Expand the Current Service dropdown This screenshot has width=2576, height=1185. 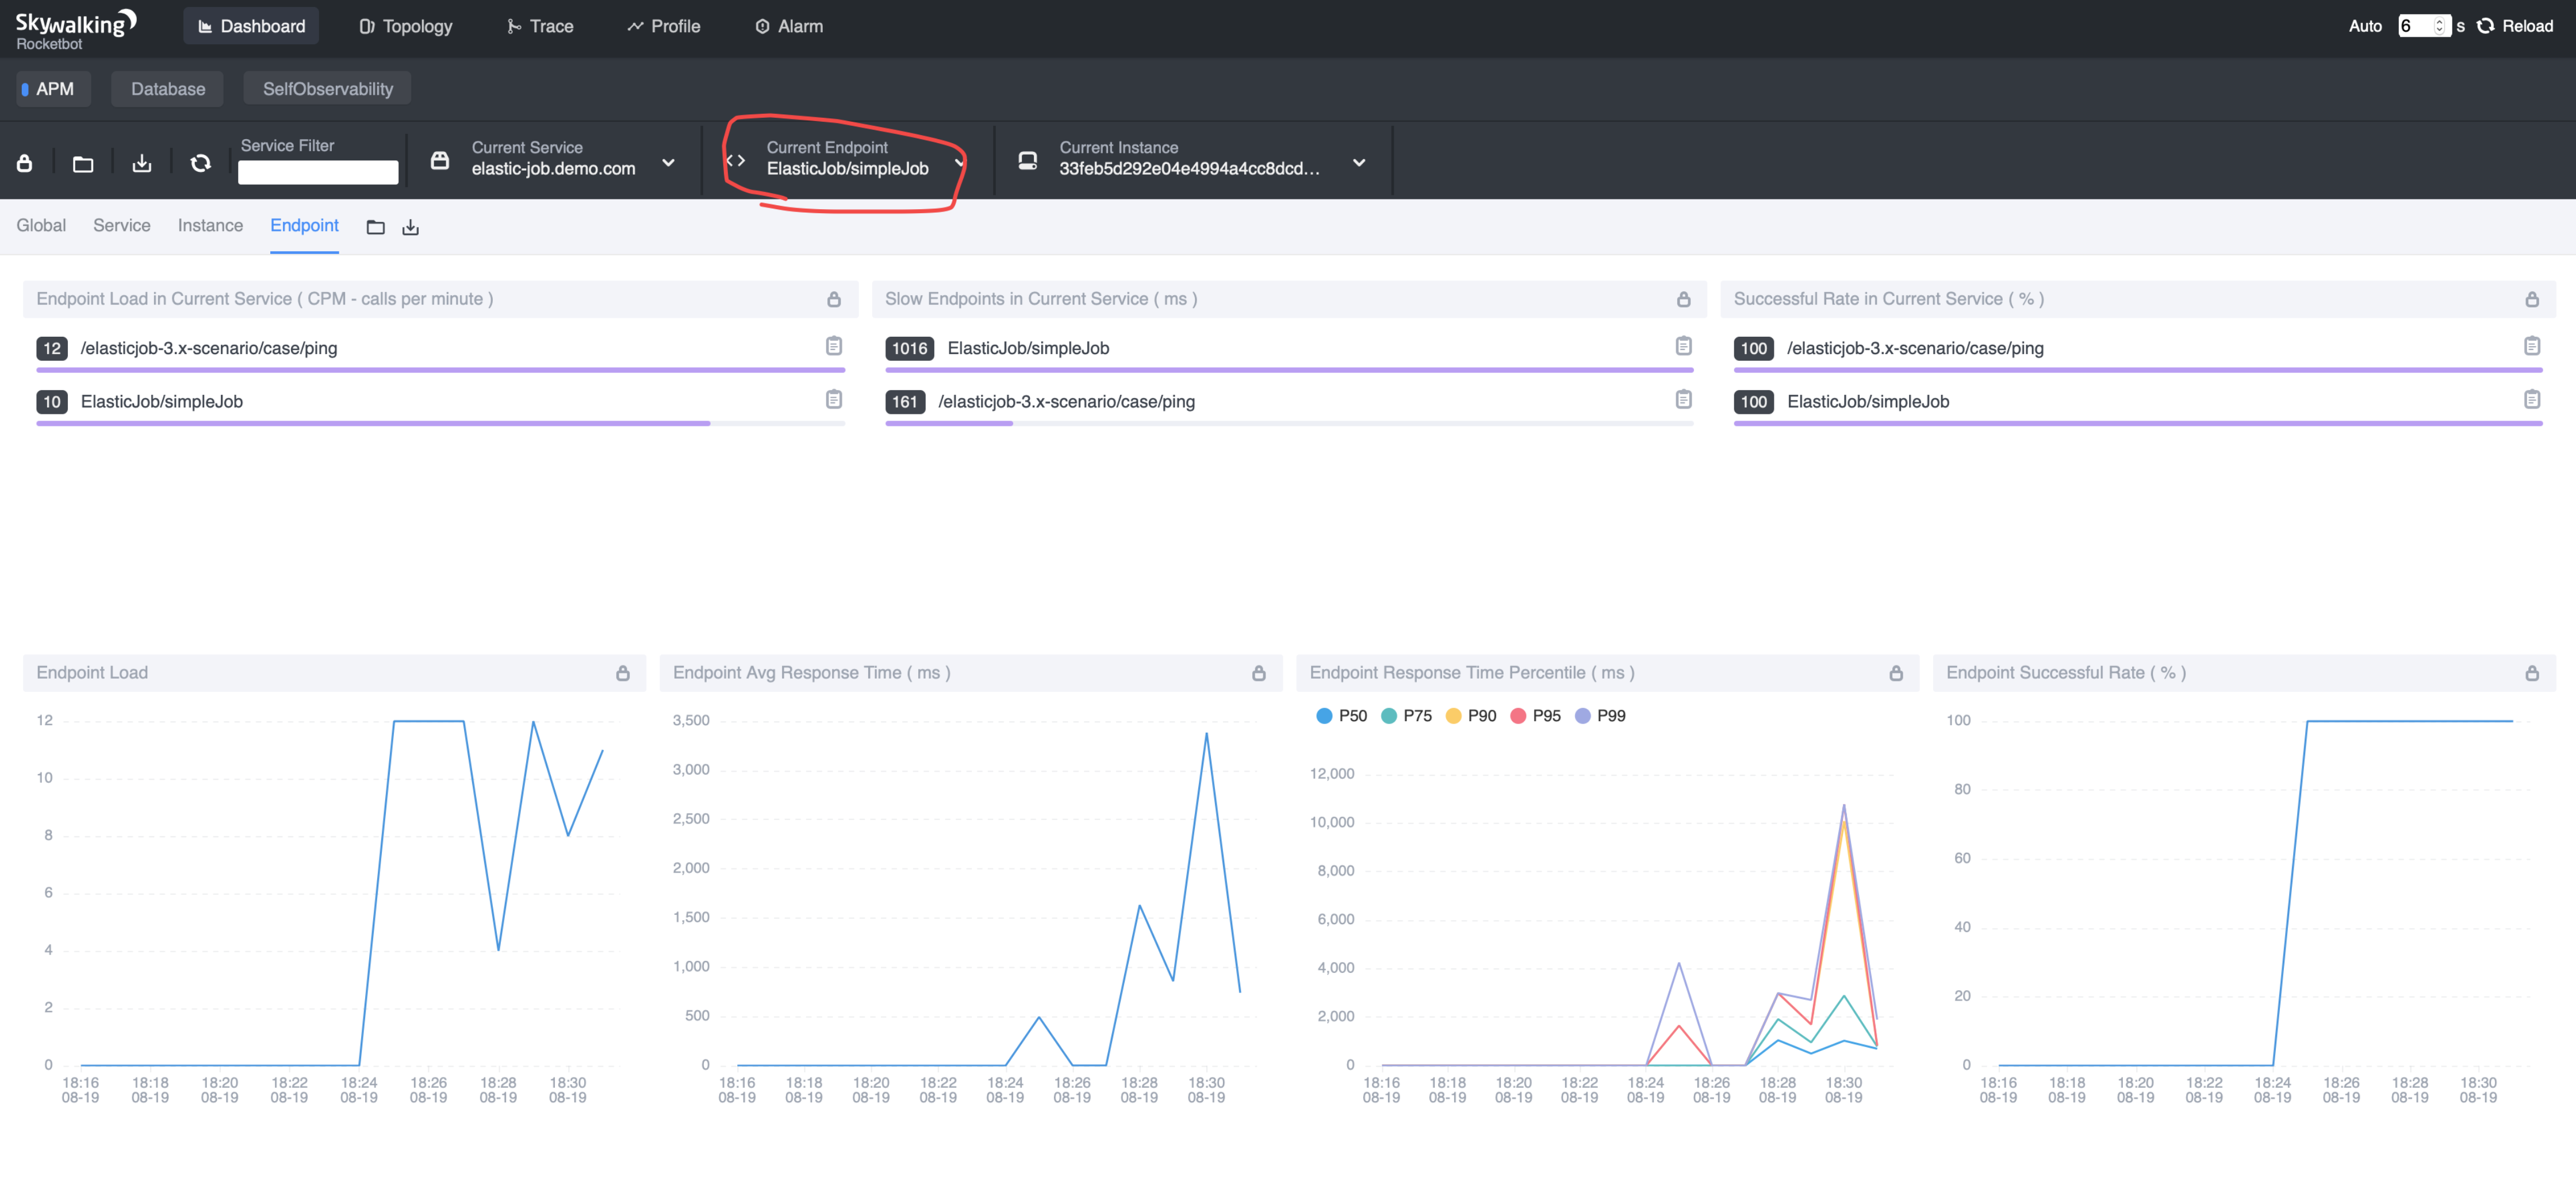coord(668,162)
